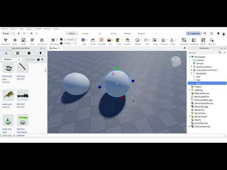Click the Toolbox search field
Viewport: 227px width, 170px height.
pyautogui.click(x=31, y=59)
